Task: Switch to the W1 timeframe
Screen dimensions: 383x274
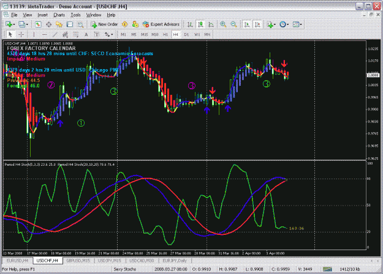Action: [197, 34]
